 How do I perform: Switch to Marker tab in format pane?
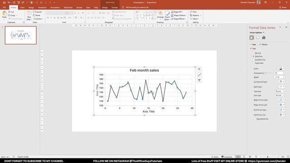click(263, 44)
